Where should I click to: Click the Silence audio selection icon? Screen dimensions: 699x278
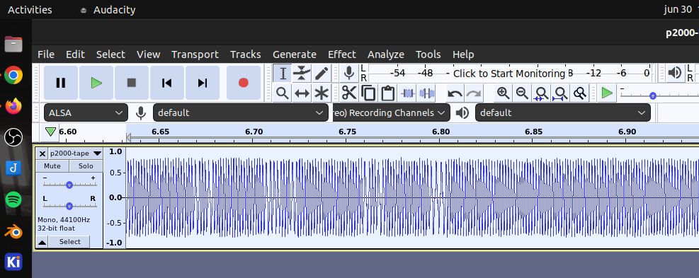coord(427,93)
